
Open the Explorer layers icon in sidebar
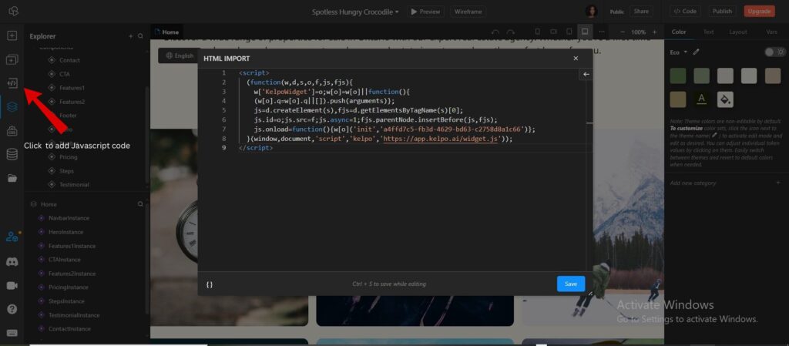coord(12,106)
